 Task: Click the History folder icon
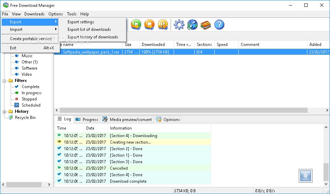[11, 111]
